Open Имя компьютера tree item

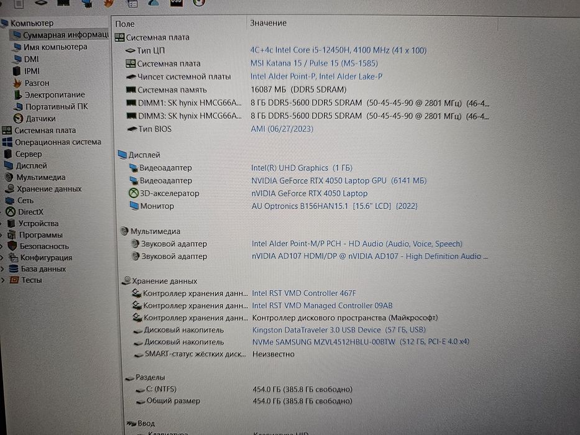55,47
